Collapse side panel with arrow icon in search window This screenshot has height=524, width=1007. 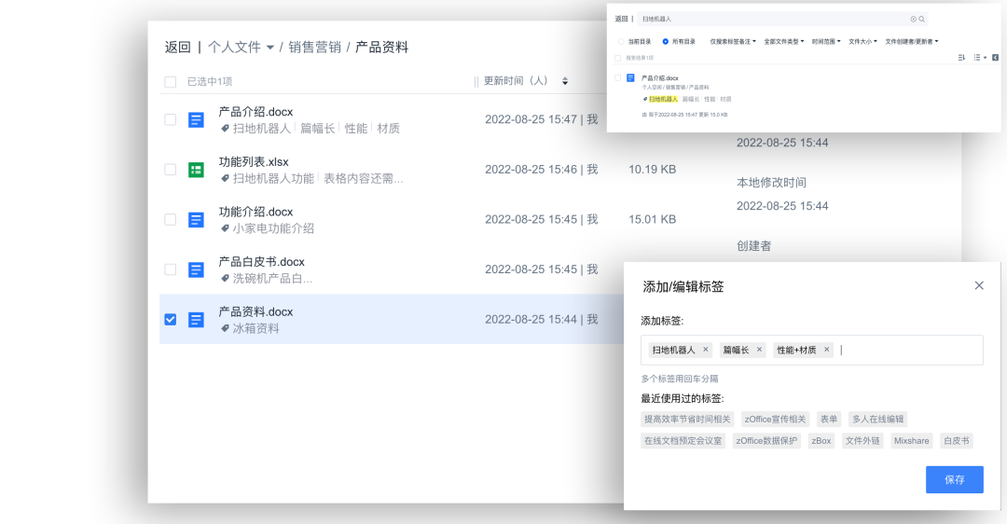pyautogui.click(x=996, y=58)
